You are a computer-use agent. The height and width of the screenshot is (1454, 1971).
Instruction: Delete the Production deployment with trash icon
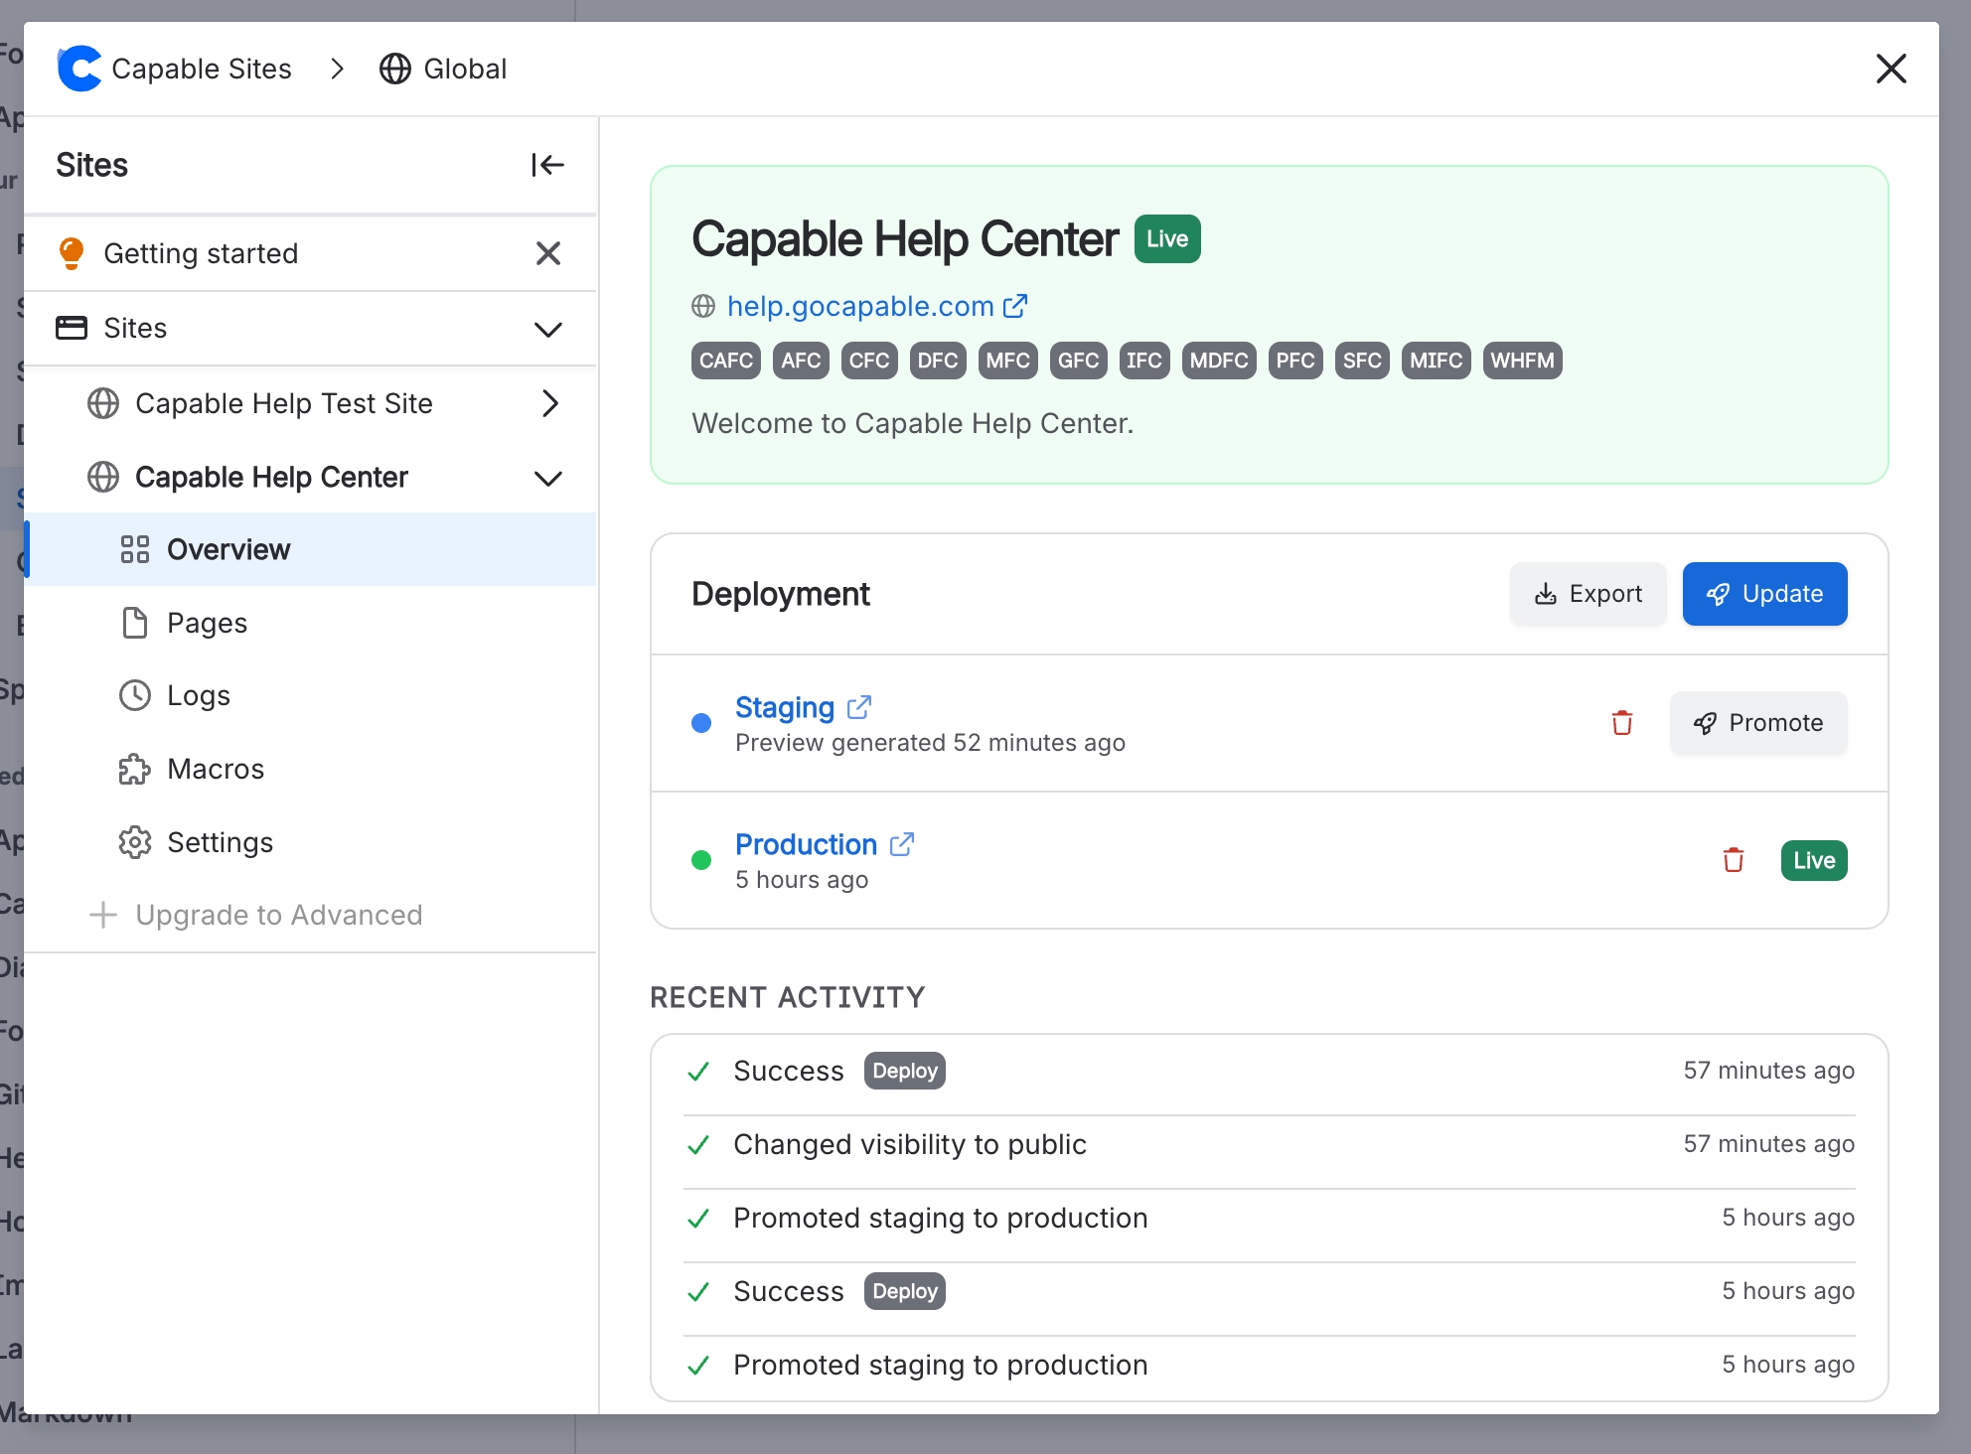[1734, 860]
